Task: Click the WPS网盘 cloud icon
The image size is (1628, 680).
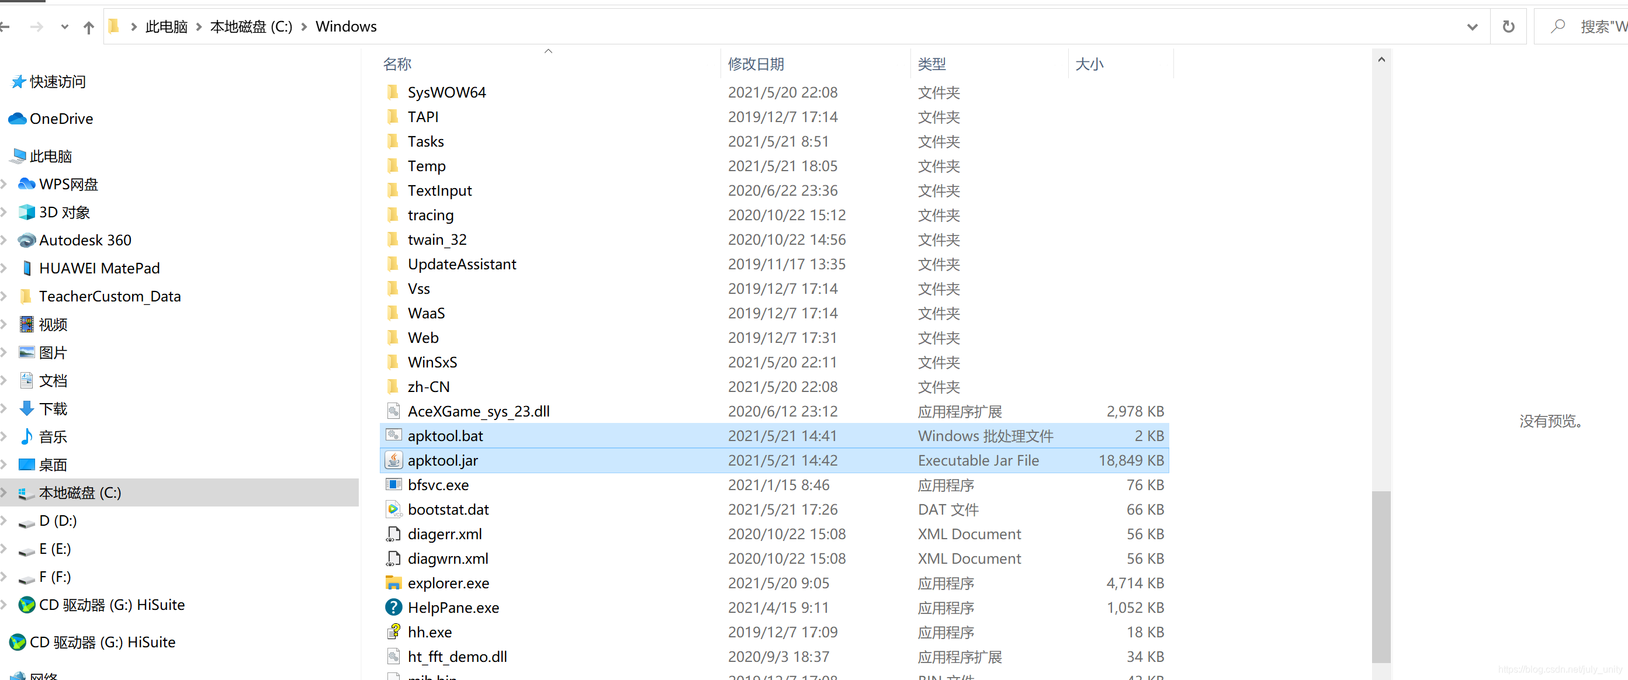Action: coord(26,185)
